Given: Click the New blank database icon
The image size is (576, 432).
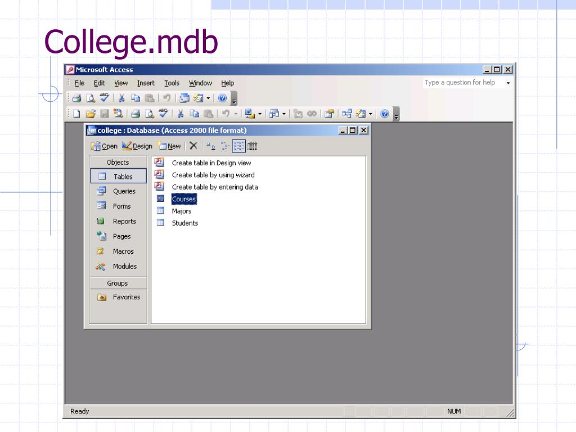Looking at the screenshot, I should pos(76,114).
